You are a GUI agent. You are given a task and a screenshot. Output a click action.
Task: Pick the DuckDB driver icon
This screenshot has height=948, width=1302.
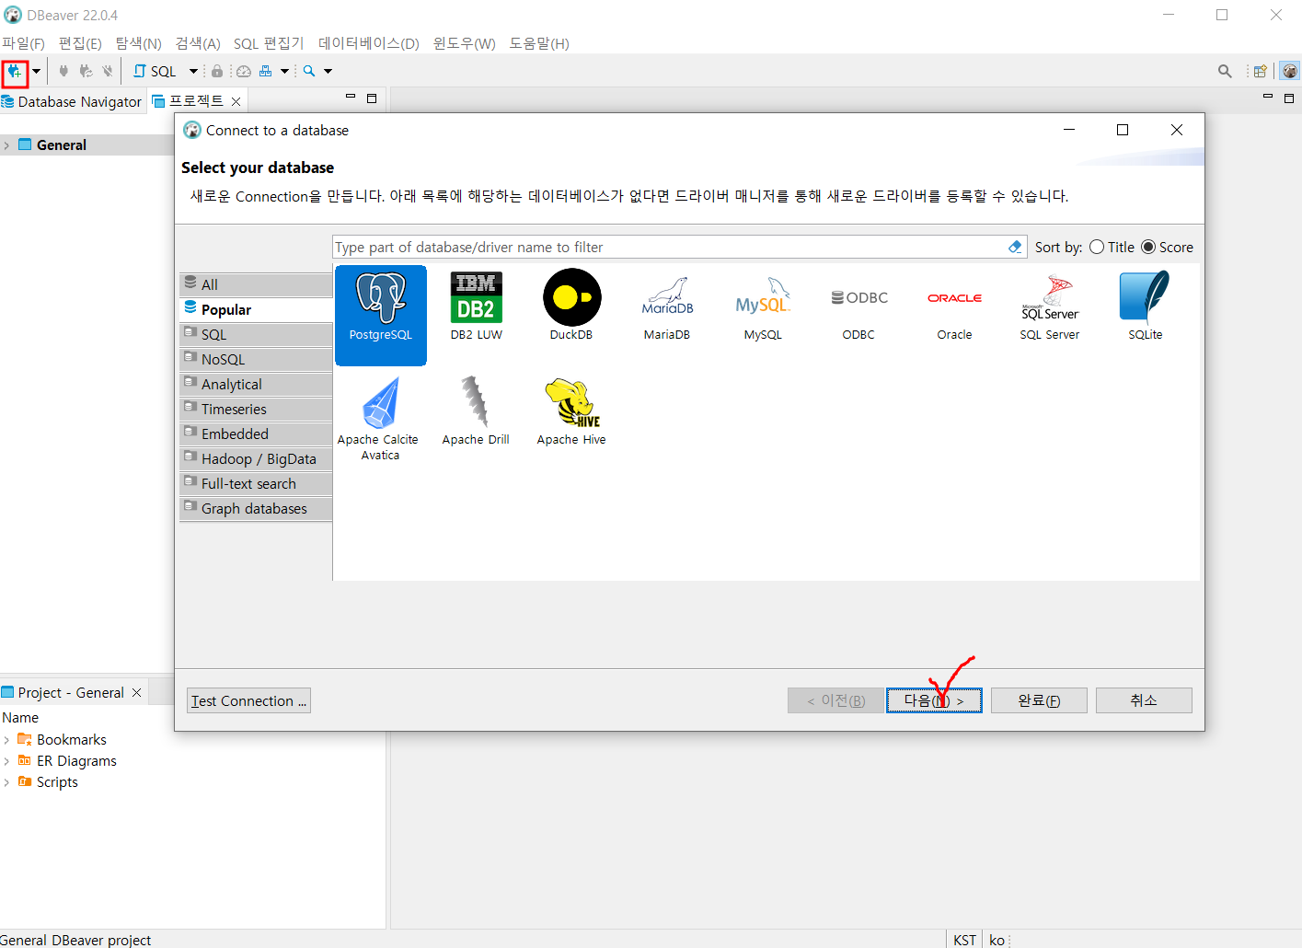pos(571,306)
